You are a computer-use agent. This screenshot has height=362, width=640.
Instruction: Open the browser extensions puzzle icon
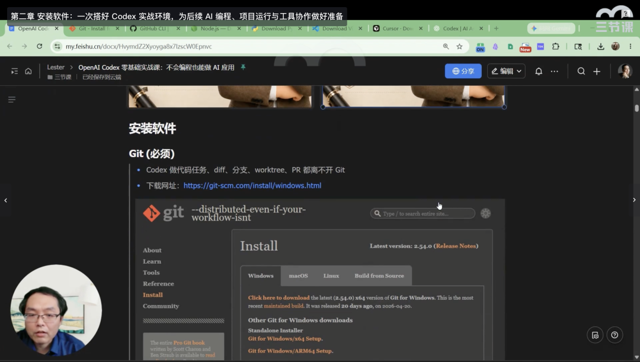(555, 47)
